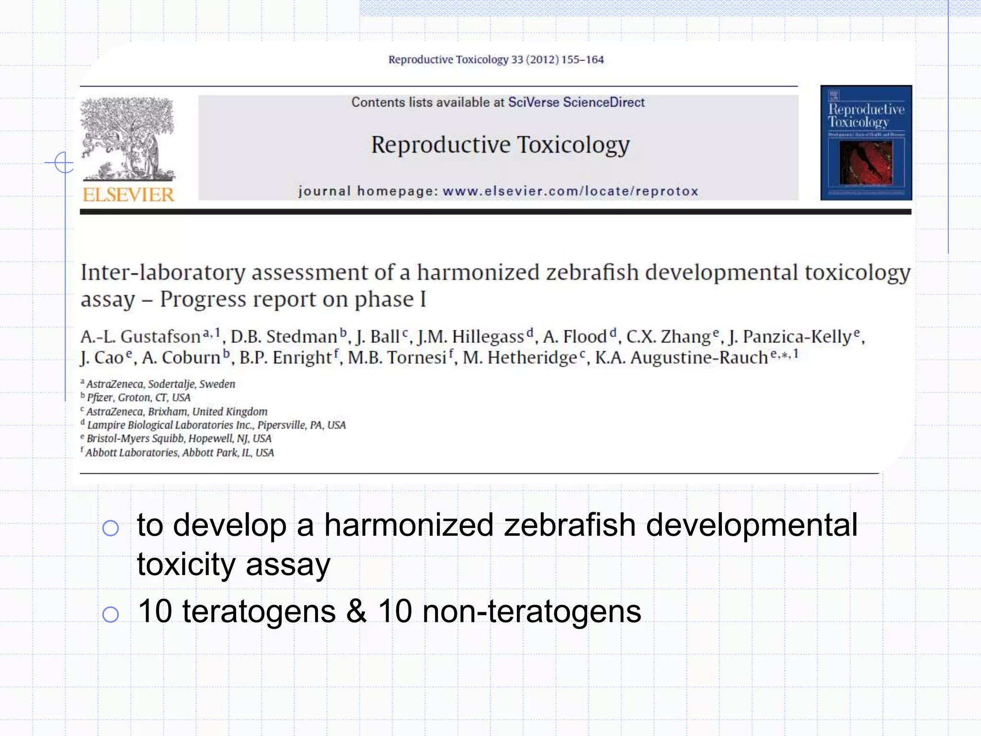Click bullet text '10 teratogens & 10 non-teratogens'

[x=389, y=612]
